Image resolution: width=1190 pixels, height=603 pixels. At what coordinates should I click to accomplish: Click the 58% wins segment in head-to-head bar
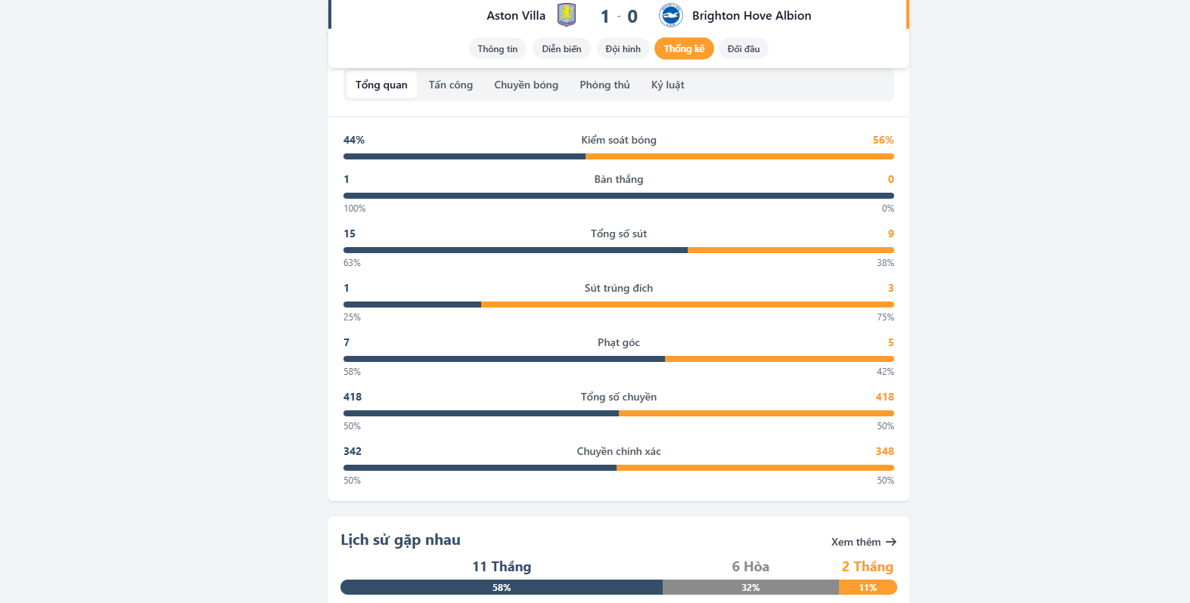point(502,587)
